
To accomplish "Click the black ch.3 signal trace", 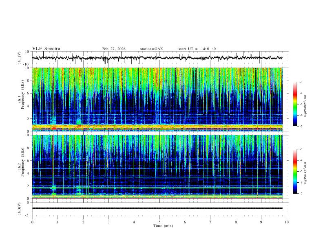I will tap(157, 208).
